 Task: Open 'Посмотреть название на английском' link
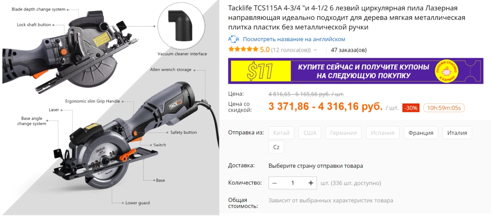tap(294, 39)
